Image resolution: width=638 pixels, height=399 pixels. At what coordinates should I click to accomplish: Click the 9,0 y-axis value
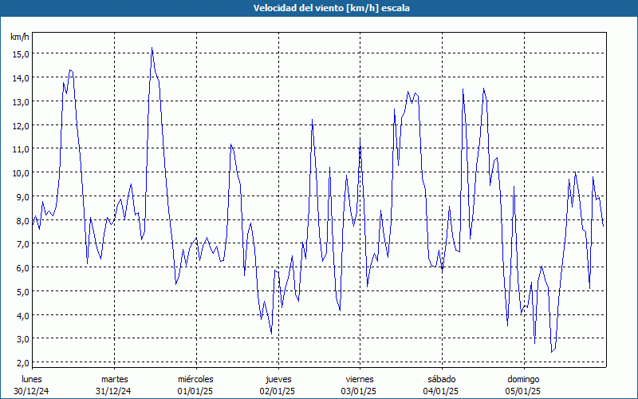coord(22,196)
